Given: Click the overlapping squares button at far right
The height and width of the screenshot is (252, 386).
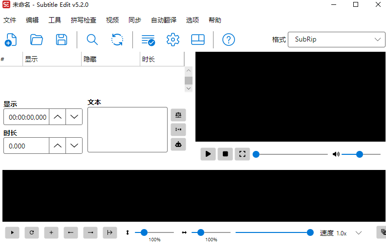Looking at the screenshot, I should pos(382,232).
